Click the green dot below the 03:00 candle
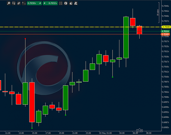Screen dimensions: 171x135 pyautogui.click(x=112, y=77)
